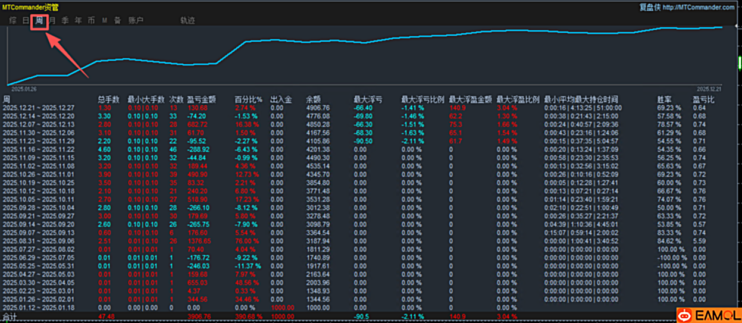Click the 账户 (account) tab
Screen dimensions: 742x323
pyautogui.click(x=136, y=21)
